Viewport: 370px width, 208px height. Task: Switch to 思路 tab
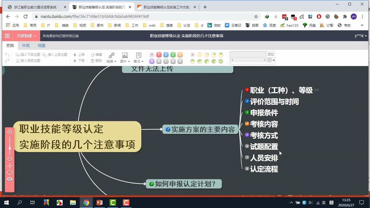point(10,45)
